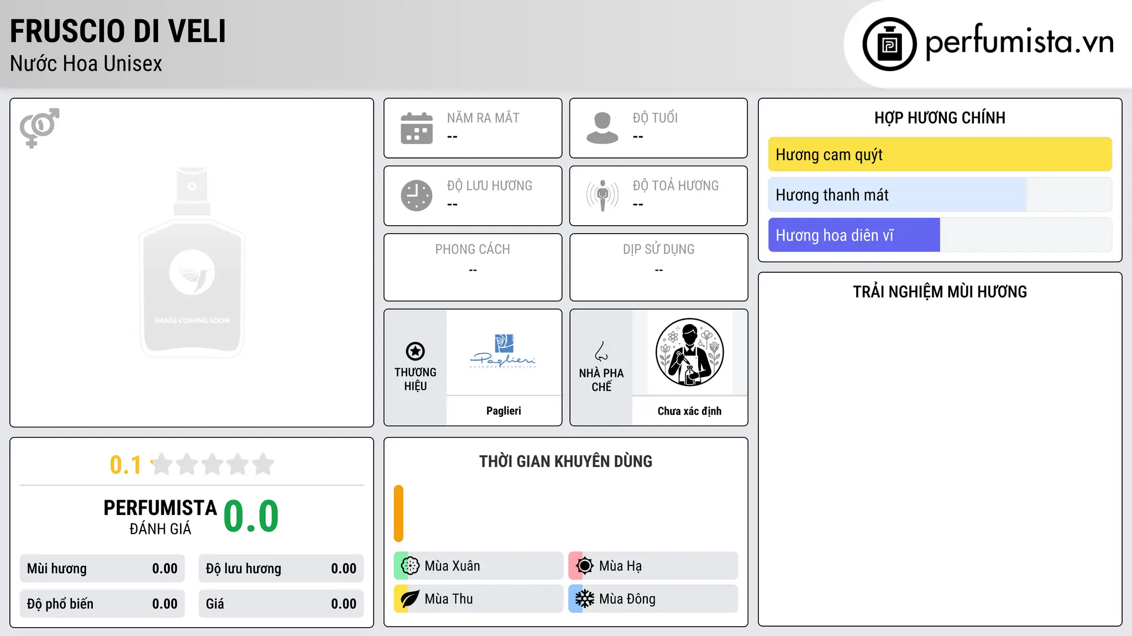Screen dimensions: 1132x636
Task: Click the flower icon for Mùa Xuân
Action: click(x=410, y=565)
